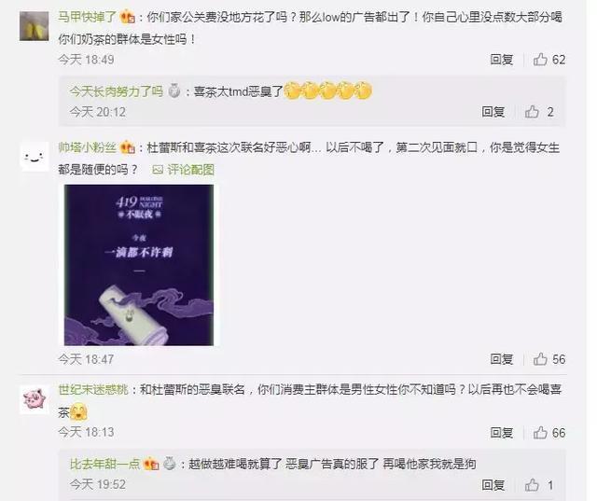Click the VIP badge beside 马甲快掉了
The width and height of the screenshot is (597, 501).
pos(128,18)
